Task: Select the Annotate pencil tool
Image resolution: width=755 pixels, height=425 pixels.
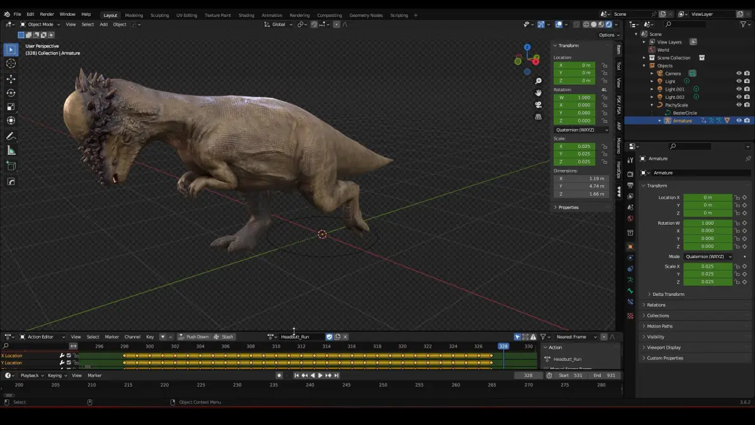Action: 11,136
